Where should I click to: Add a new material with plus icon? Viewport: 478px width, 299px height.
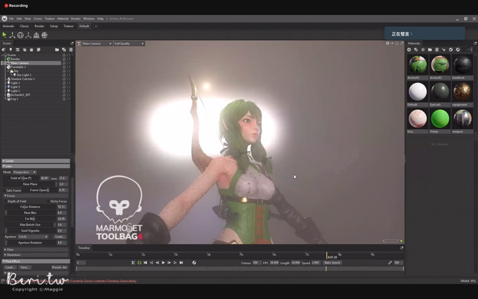(409, 49)
